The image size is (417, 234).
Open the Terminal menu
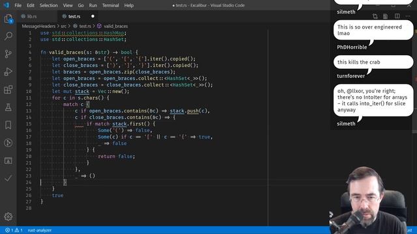[x=111, y=5]
